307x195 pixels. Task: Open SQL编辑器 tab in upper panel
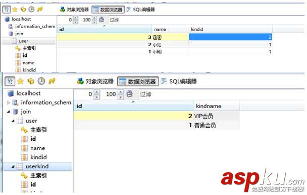tap(140, 10)
